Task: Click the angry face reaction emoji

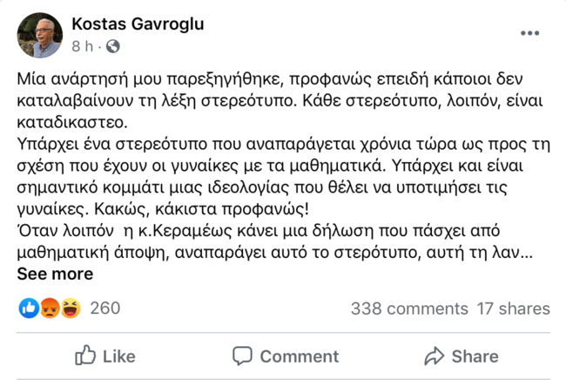Action: (x=50, y=308)
